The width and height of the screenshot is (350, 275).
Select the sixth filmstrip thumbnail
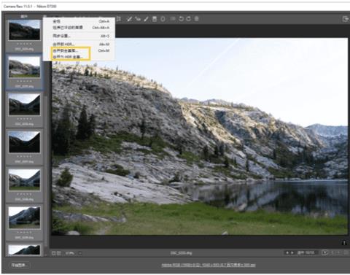pos(24,217)
